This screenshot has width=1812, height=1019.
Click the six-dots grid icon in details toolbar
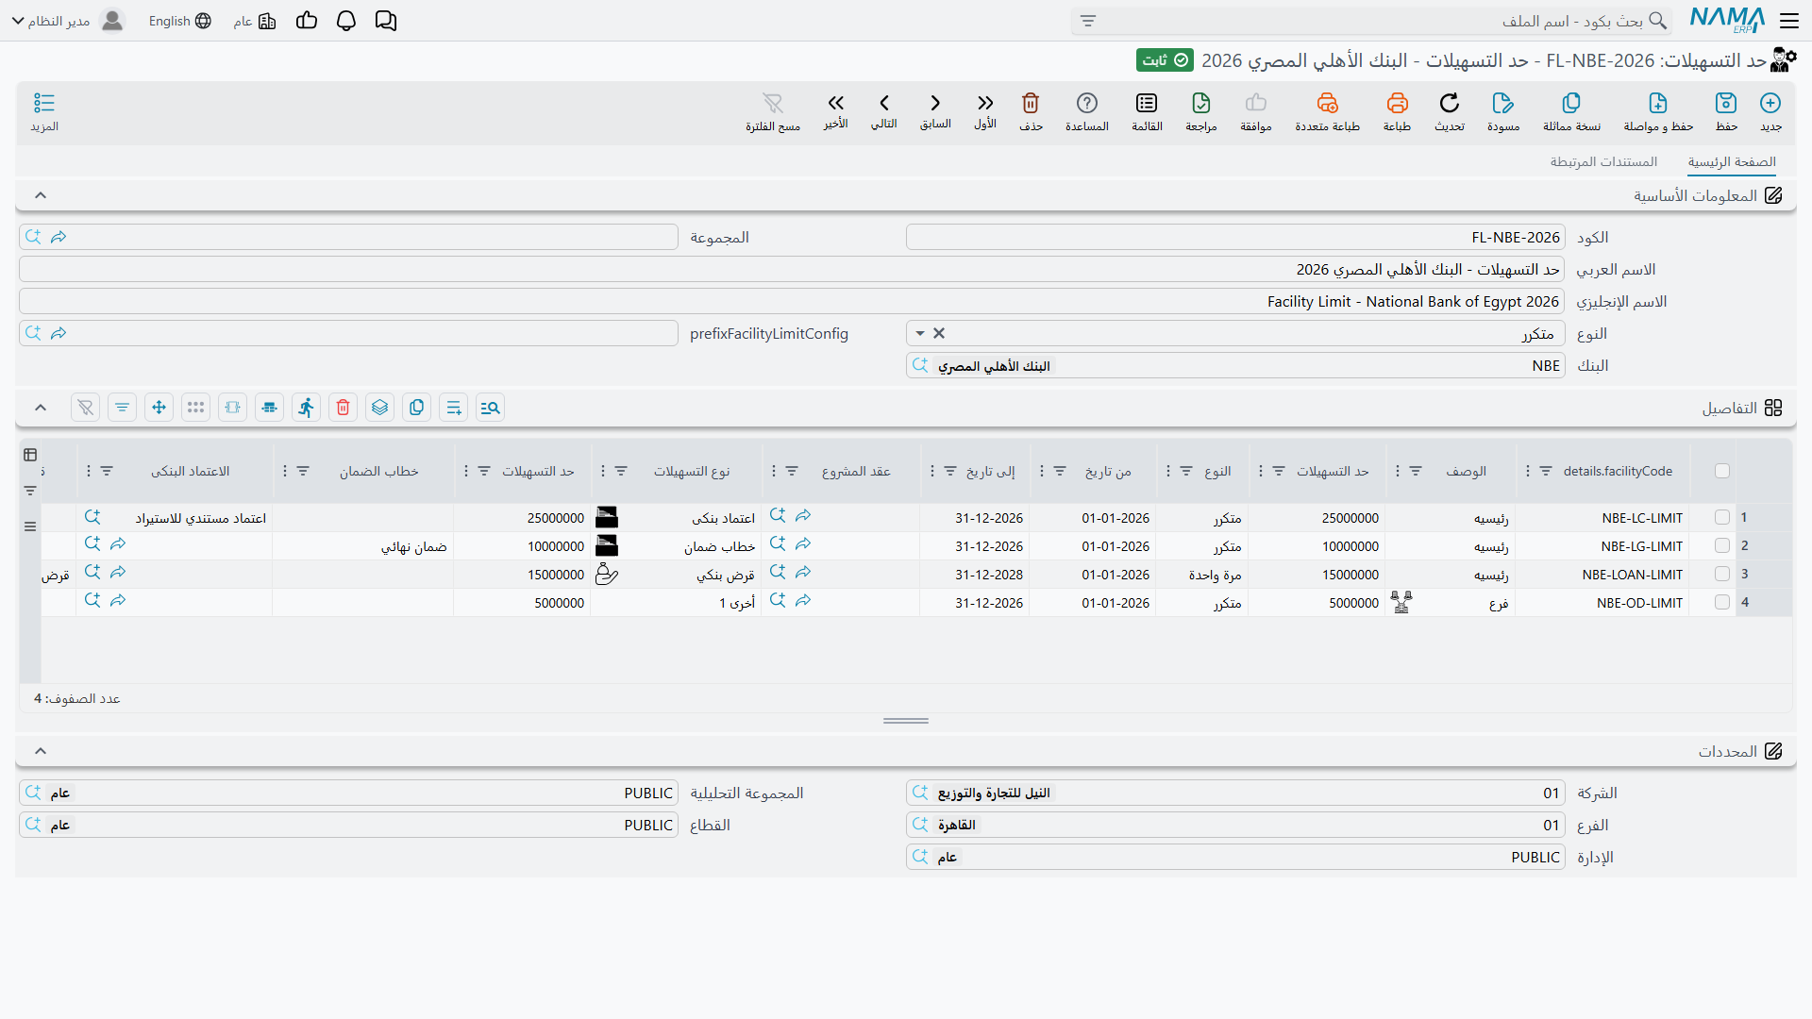pyautogui.click(x=196, y=408)
